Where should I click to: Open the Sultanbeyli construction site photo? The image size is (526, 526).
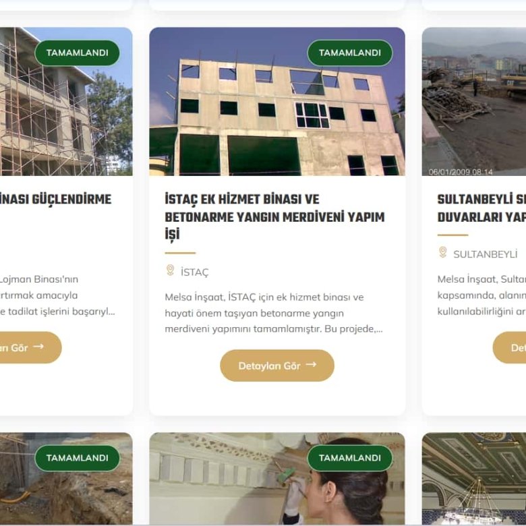tap(474, 101)
